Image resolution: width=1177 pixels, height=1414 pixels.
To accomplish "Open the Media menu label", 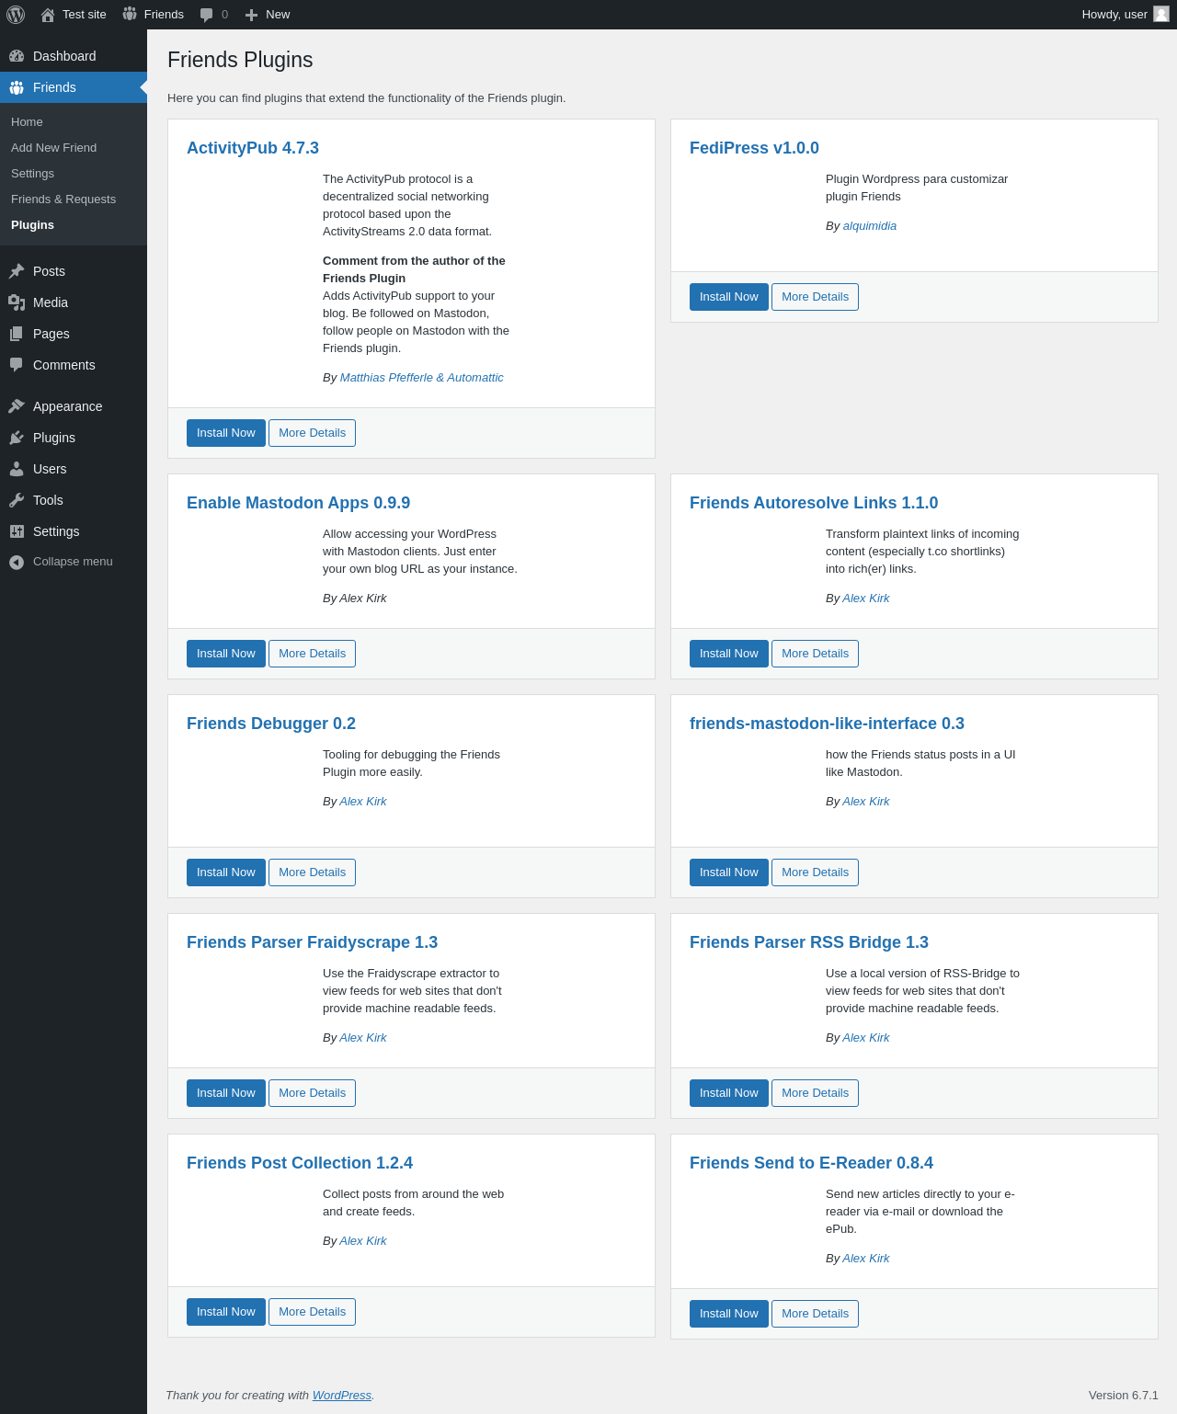I will pos(51,302).
